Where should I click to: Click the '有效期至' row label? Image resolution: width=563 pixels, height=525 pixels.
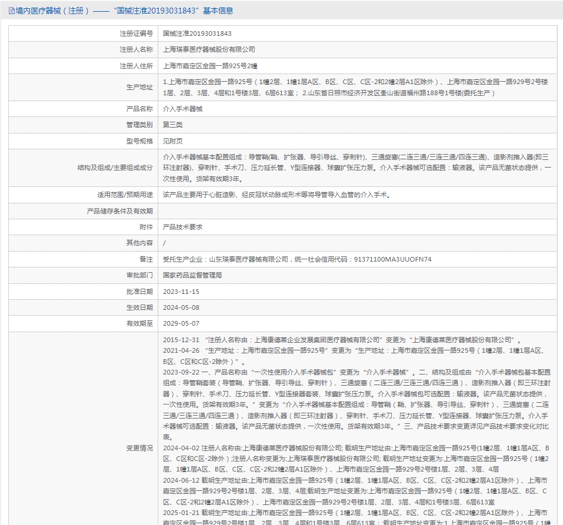click(x=139, y=323)
